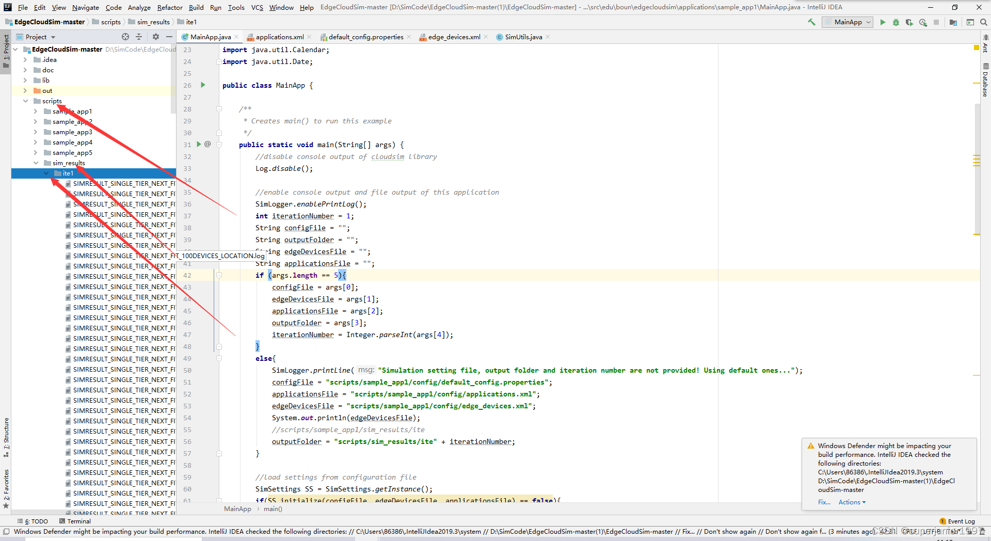Close the MainApp.java tab
Viewport: 991px width, 541px height.
click(236, 37)
